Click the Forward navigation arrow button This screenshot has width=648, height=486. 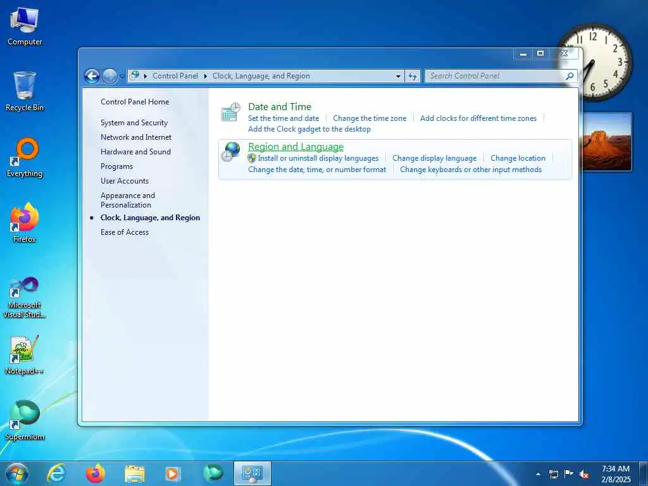[x=109, y=76]
